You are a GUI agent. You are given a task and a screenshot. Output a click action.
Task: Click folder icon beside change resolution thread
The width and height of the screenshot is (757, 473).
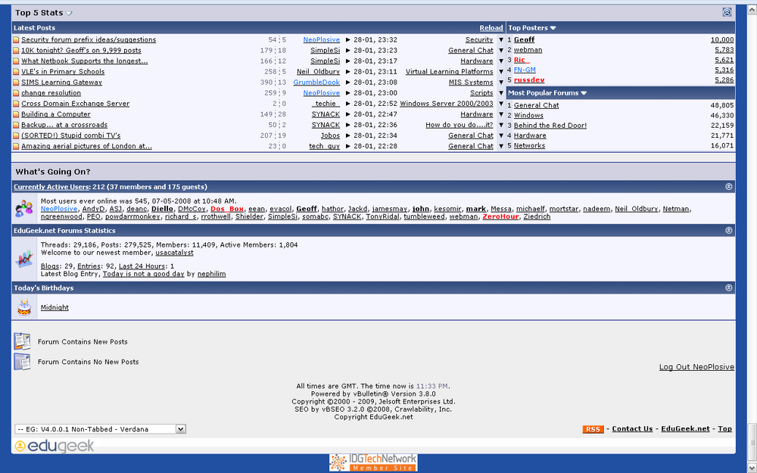point(16,93)
